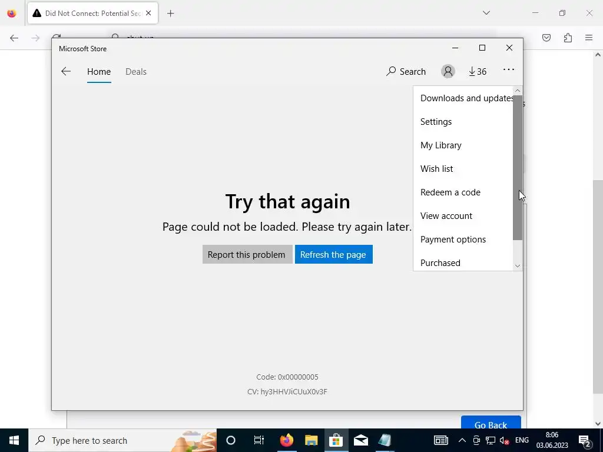This screenshot has width=603, height=452.
Task: Open Firefox from the taskbar
Action: click(x=286, y=440)
